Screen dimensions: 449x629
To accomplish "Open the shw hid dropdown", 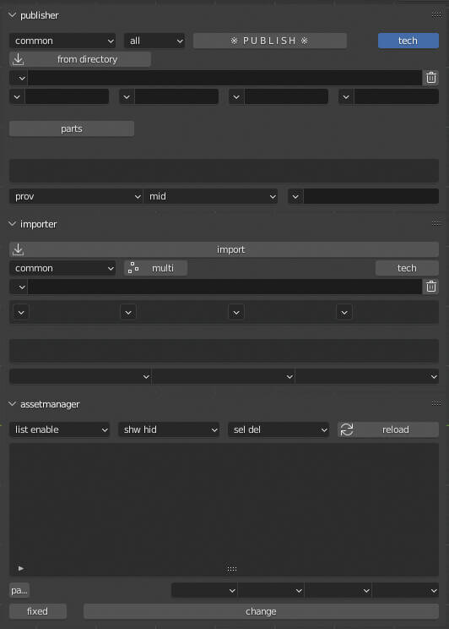I will [x=169, y=429].
